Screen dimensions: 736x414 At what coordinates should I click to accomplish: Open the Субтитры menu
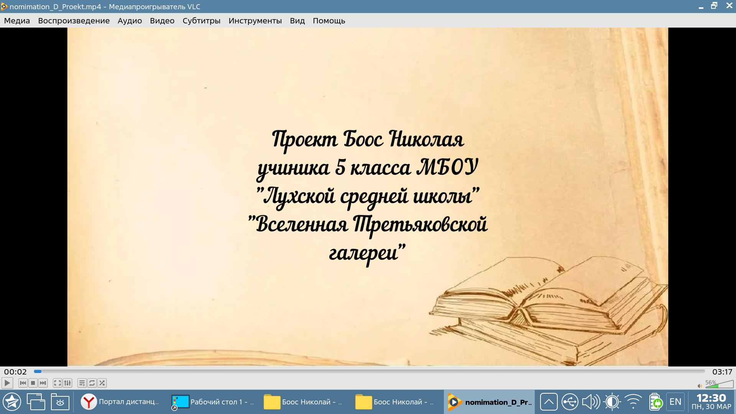click(x=201, y=21)
